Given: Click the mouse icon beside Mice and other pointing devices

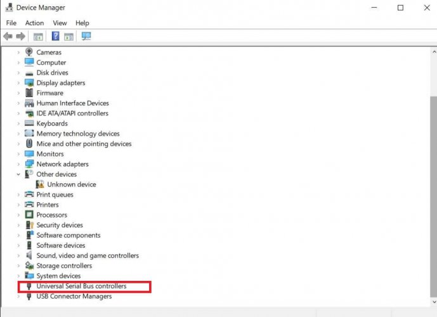Looking at the screenshot, I should point(29,143).
